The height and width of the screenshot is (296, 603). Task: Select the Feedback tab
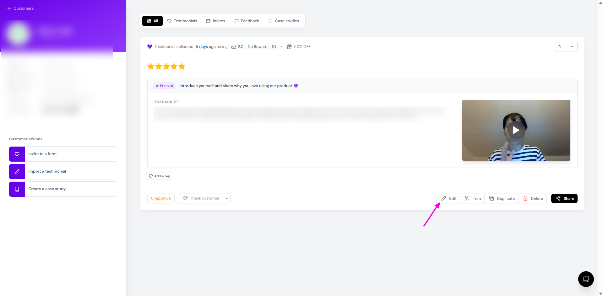pyautogui.click(x=247, y=21)
